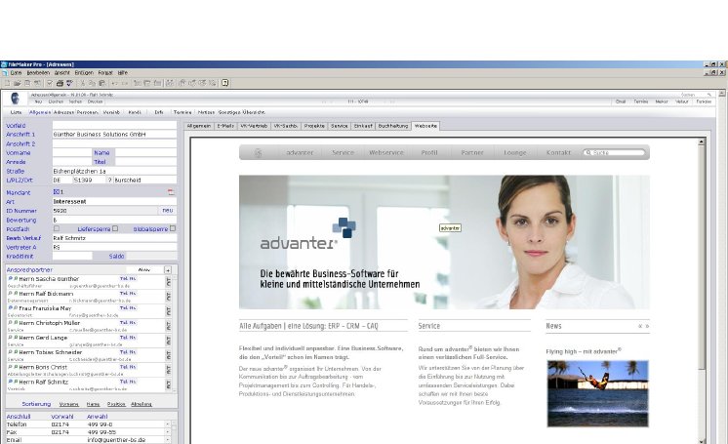The width and height of the screenshot is (728, 444).
Task: Click the New document toolbar icon
Action: tap(7, 83)
